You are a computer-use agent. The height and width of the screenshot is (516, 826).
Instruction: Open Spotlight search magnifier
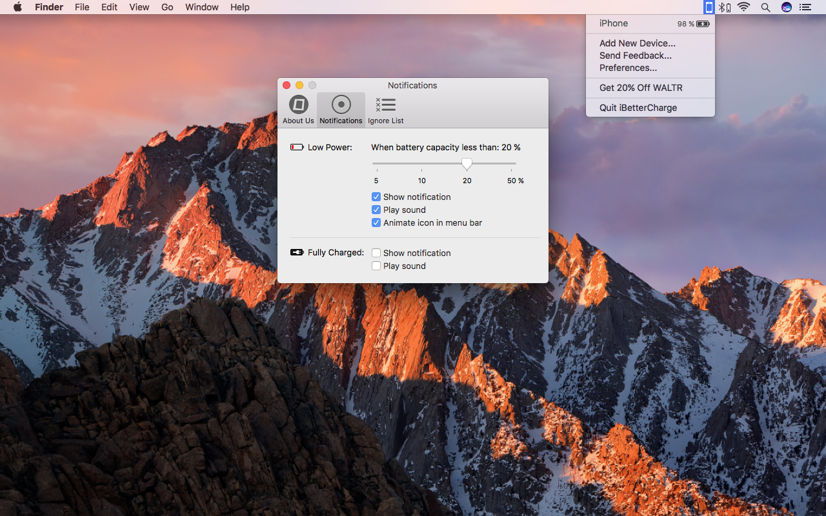coord(765,7)
